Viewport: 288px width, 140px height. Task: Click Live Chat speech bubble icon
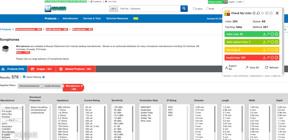(106, 2)
